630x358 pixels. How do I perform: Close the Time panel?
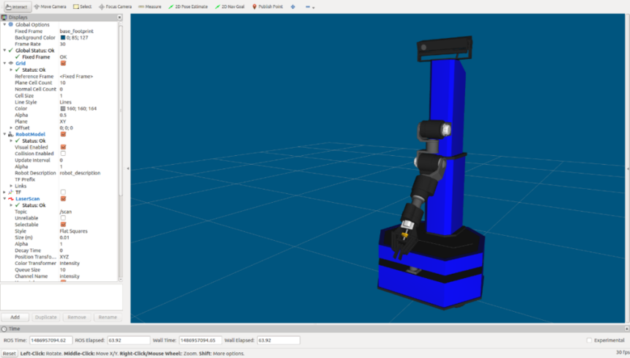(626, 329)
